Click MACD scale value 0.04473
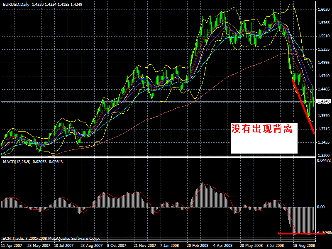 pos(324,161)
